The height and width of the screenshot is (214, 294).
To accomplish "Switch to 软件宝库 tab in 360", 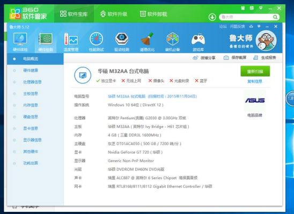I will [74, 14].
